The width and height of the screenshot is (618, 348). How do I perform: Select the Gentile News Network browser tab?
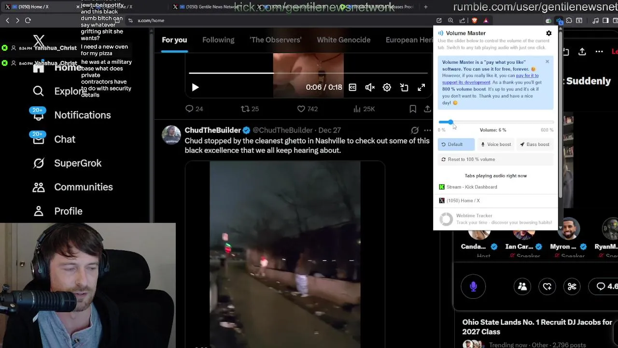coord(210,7)
